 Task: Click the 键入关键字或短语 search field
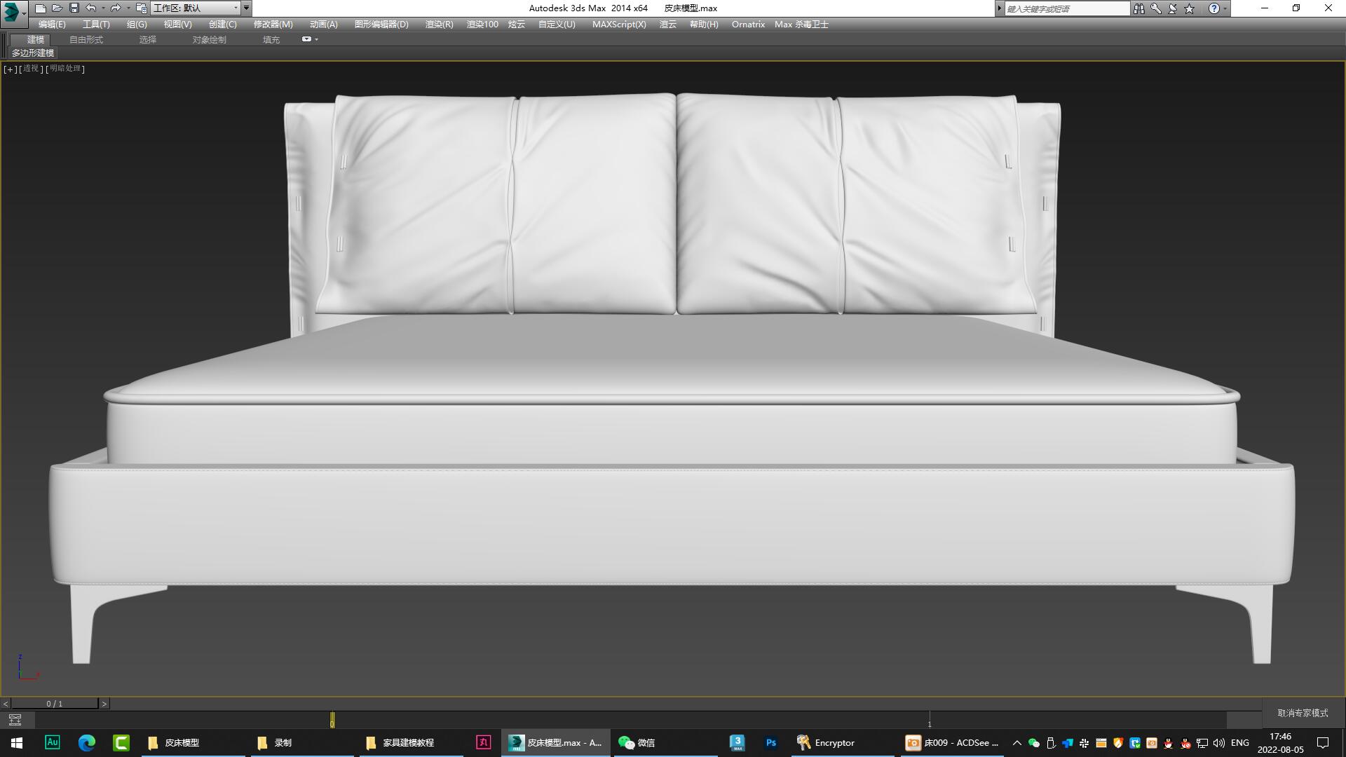[x=1066, y=8]
